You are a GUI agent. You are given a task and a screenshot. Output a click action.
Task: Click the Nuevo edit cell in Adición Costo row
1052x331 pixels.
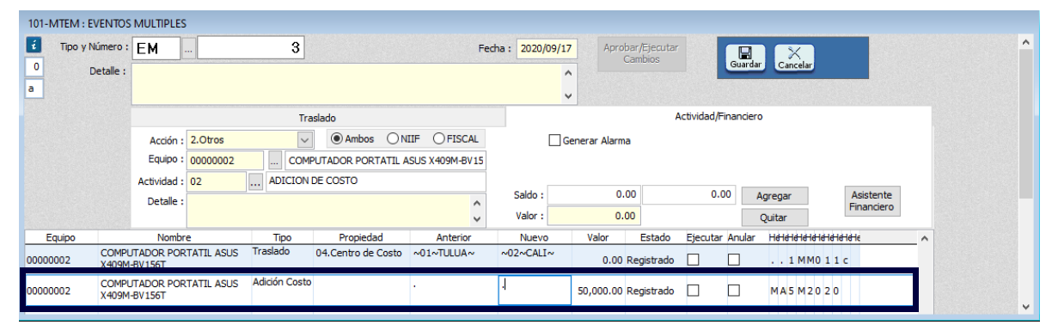(535, 291)
